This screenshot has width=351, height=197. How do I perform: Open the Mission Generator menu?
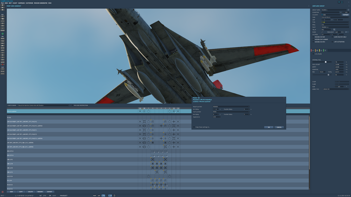[x=40, y=3]
